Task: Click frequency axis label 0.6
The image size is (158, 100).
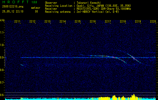Action: [x=2, y=95]
